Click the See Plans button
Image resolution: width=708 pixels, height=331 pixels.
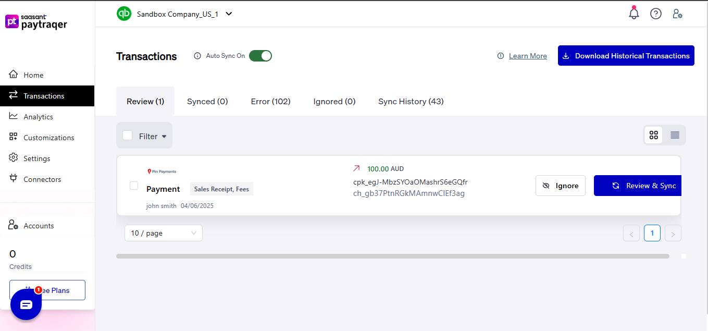pyautogui.click(x=47, y=290)
